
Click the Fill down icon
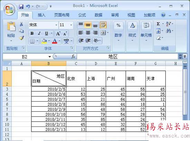(158, 31)
